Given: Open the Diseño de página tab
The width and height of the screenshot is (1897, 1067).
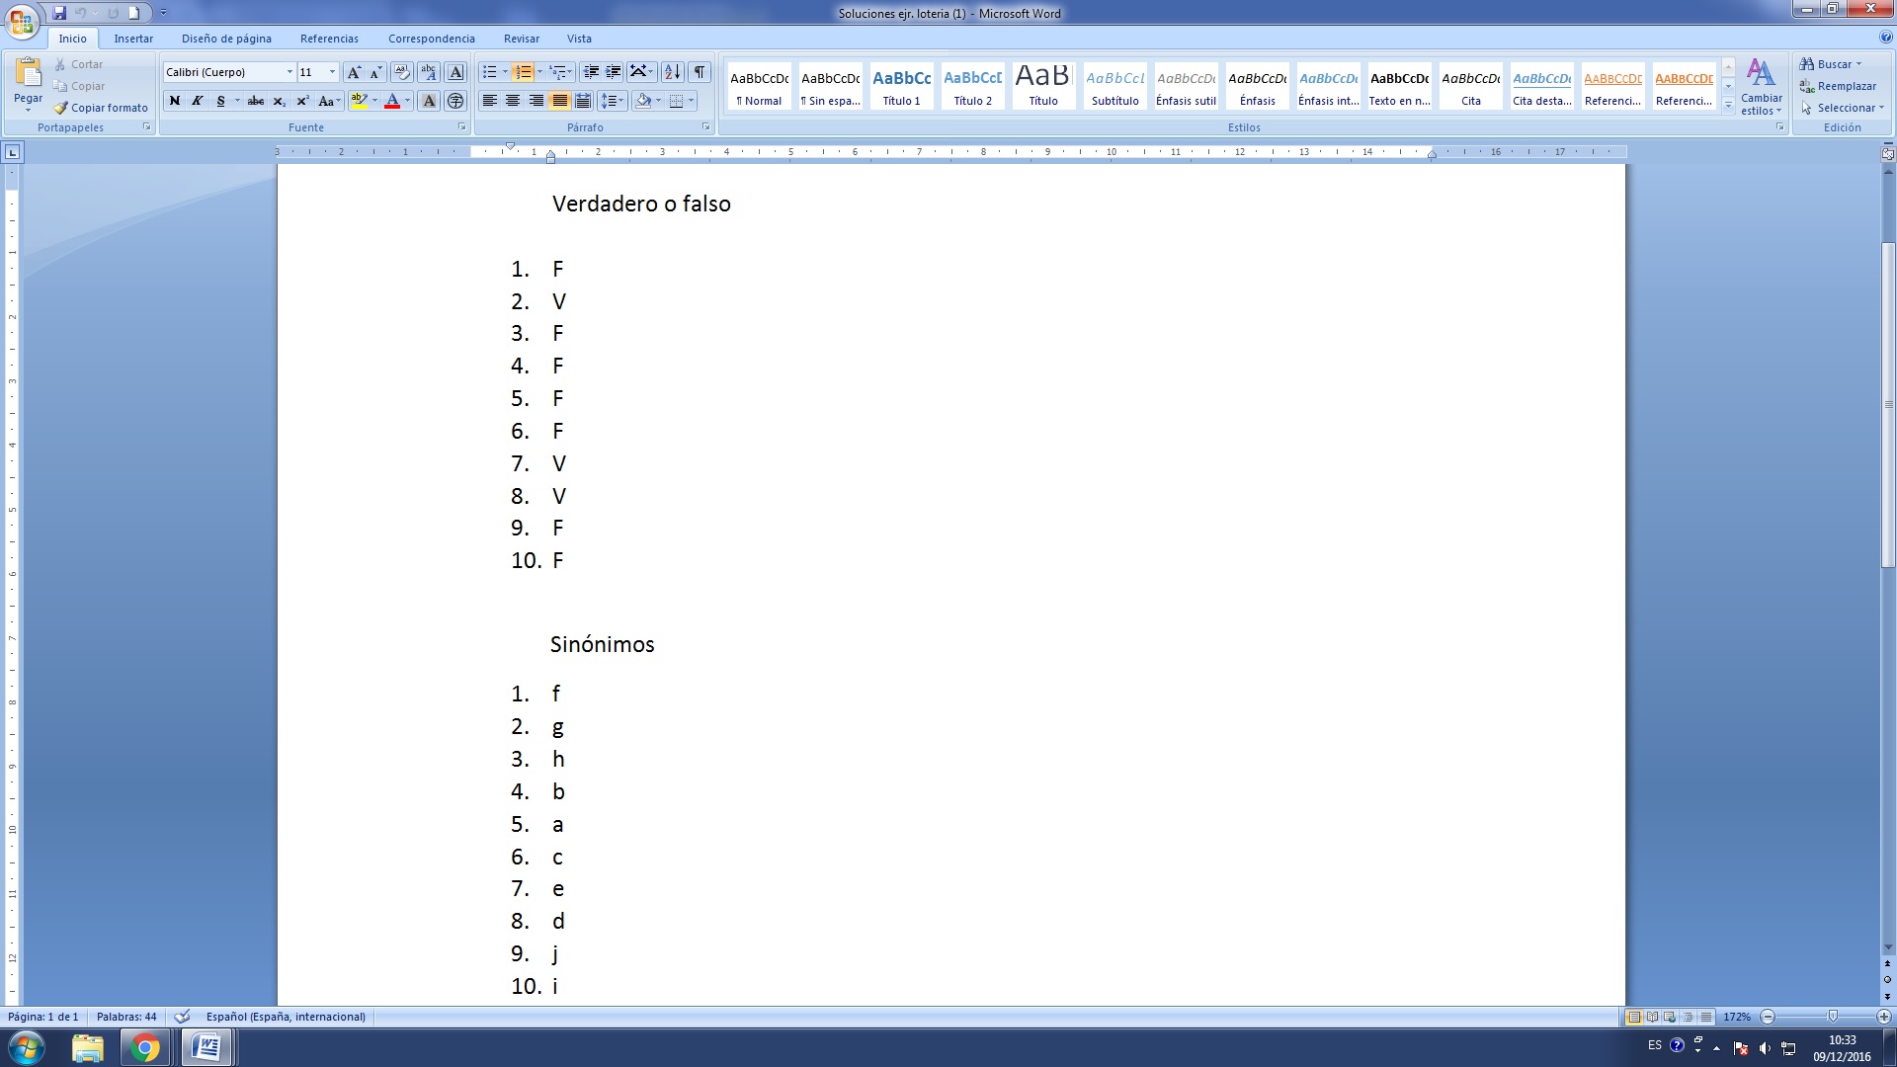Looking at the screenshot, I should [226, 39].
